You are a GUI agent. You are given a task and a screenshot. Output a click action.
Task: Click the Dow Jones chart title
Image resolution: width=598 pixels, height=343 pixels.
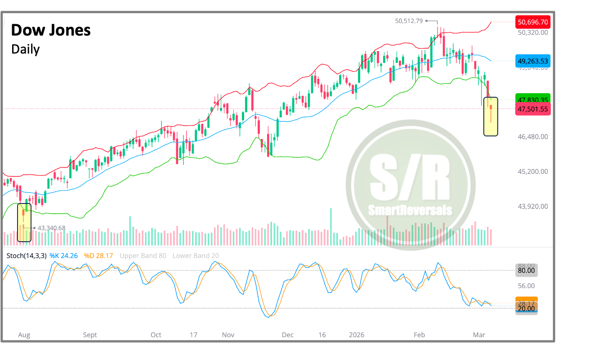(x=51, y=30)
